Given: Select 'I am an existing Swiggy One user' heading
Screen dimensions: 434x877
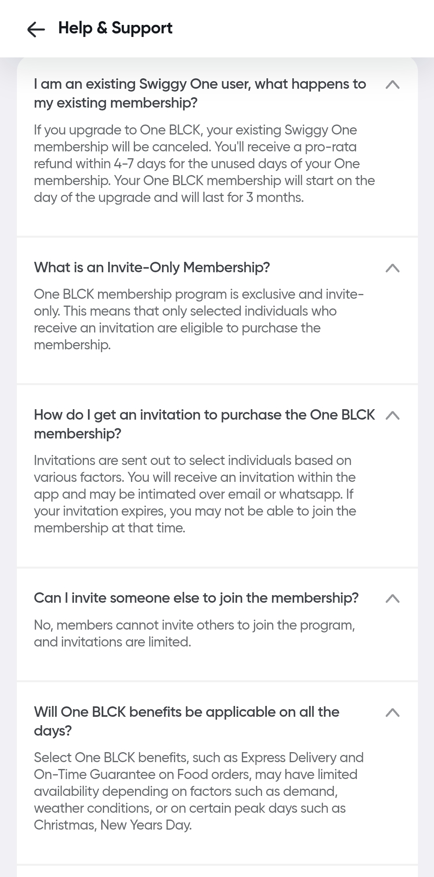Looking at the screenshot, I should click(200, 93).
